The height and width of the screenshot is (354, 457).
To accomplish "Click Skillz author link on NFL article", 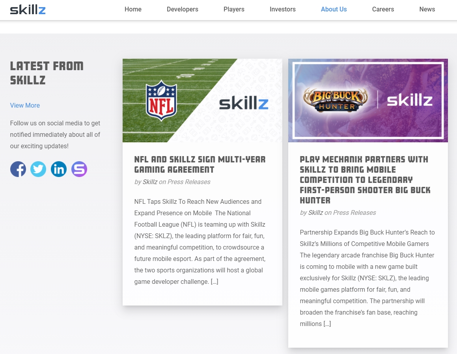I will tap(150, 182).
